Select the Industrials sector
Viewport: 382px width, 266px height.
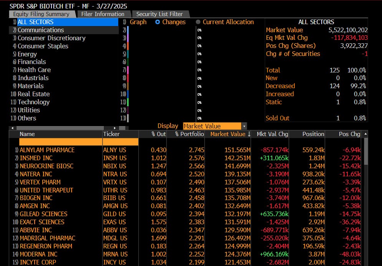click(x=64, y=78)
